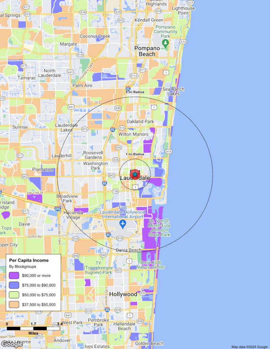Click the 811A route shield
Image resolution: width=270 pixels, height=349 pixels.
point(134,76)
